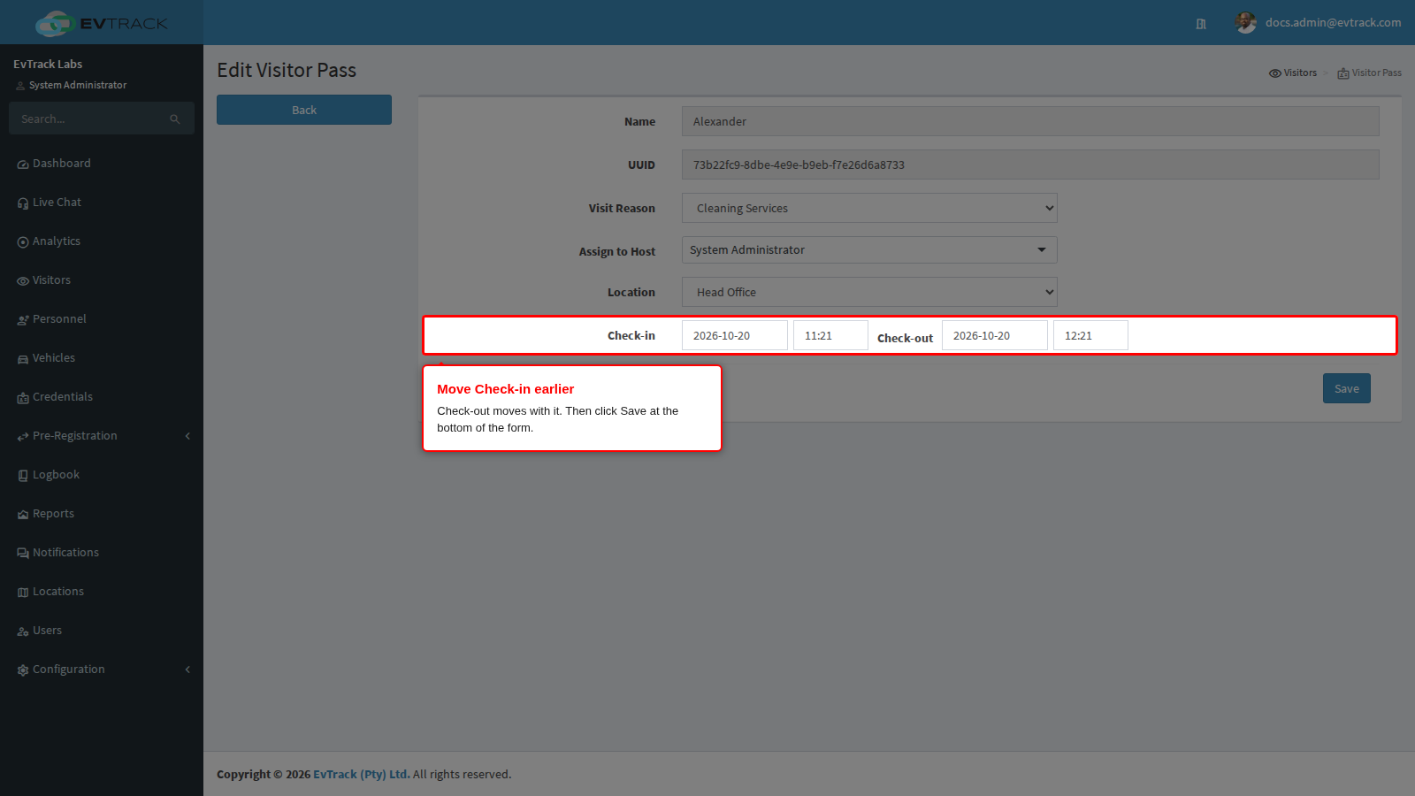Expand the Pre-Registration submenu chevron
1415x796 pixels.
(187, 436)
